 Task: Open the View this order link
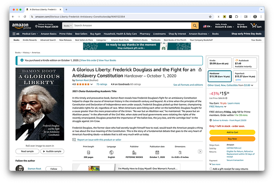point(89,60)
